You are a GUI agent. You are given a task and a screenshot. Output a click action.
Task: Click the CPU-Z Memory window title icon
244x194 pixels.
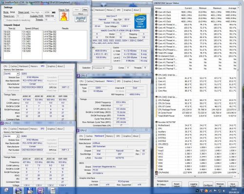coord(78,76)
